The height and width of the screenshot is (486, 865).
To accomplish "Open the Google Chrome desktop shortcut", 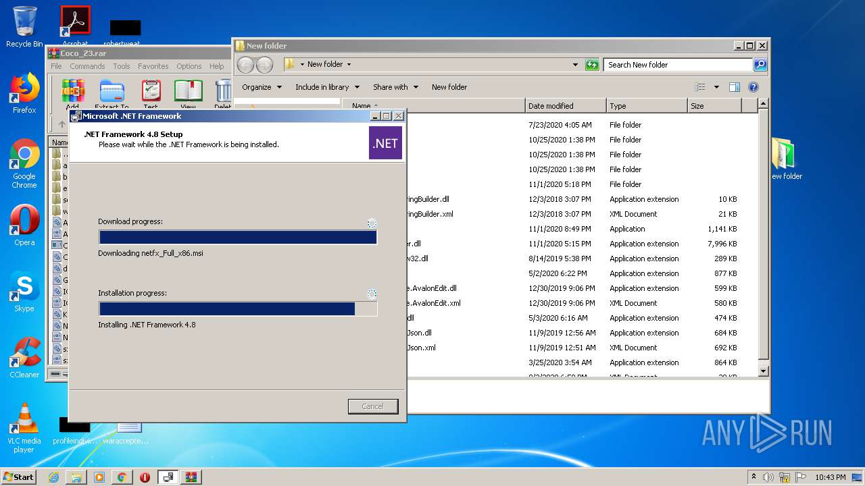I will click(24, 164).
